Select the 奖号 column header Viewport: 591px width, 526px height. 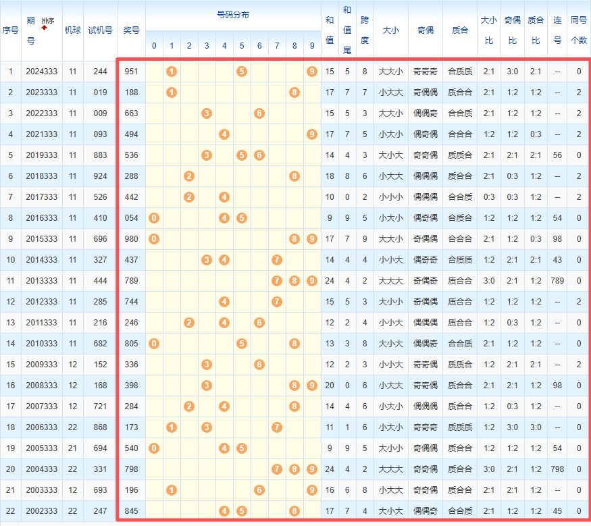click(132, 30)
